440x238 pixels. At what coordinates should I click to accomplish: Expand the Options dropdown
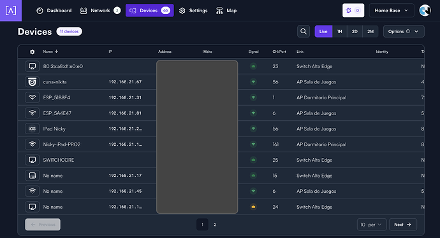pos(404,31)
